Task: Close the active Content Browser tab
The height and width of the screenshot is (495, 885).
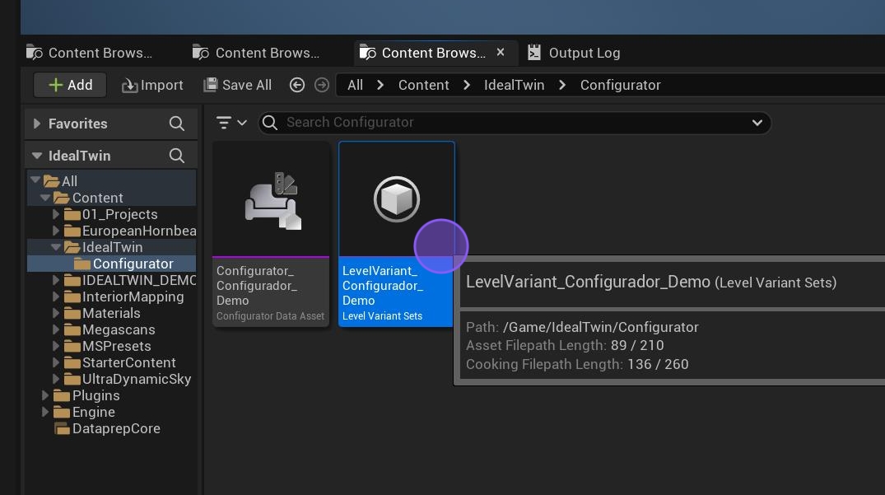Action: click(500, 52)
